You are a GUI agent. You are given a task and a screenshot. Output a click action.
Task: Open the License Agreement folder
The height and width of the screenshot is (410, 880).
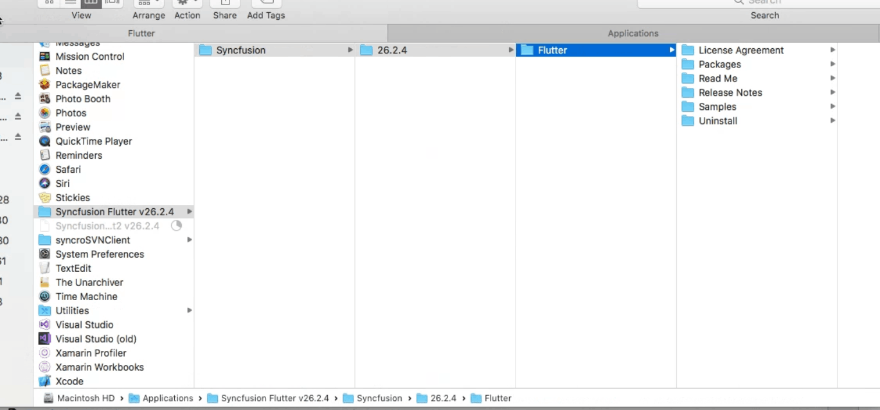click(x=757, y=50)
